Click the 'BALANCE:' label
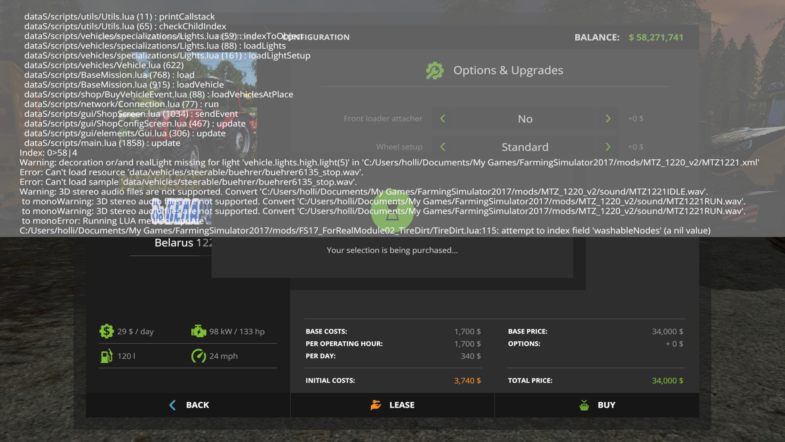This screenshot has height=442, width=785. click(597, 37)
